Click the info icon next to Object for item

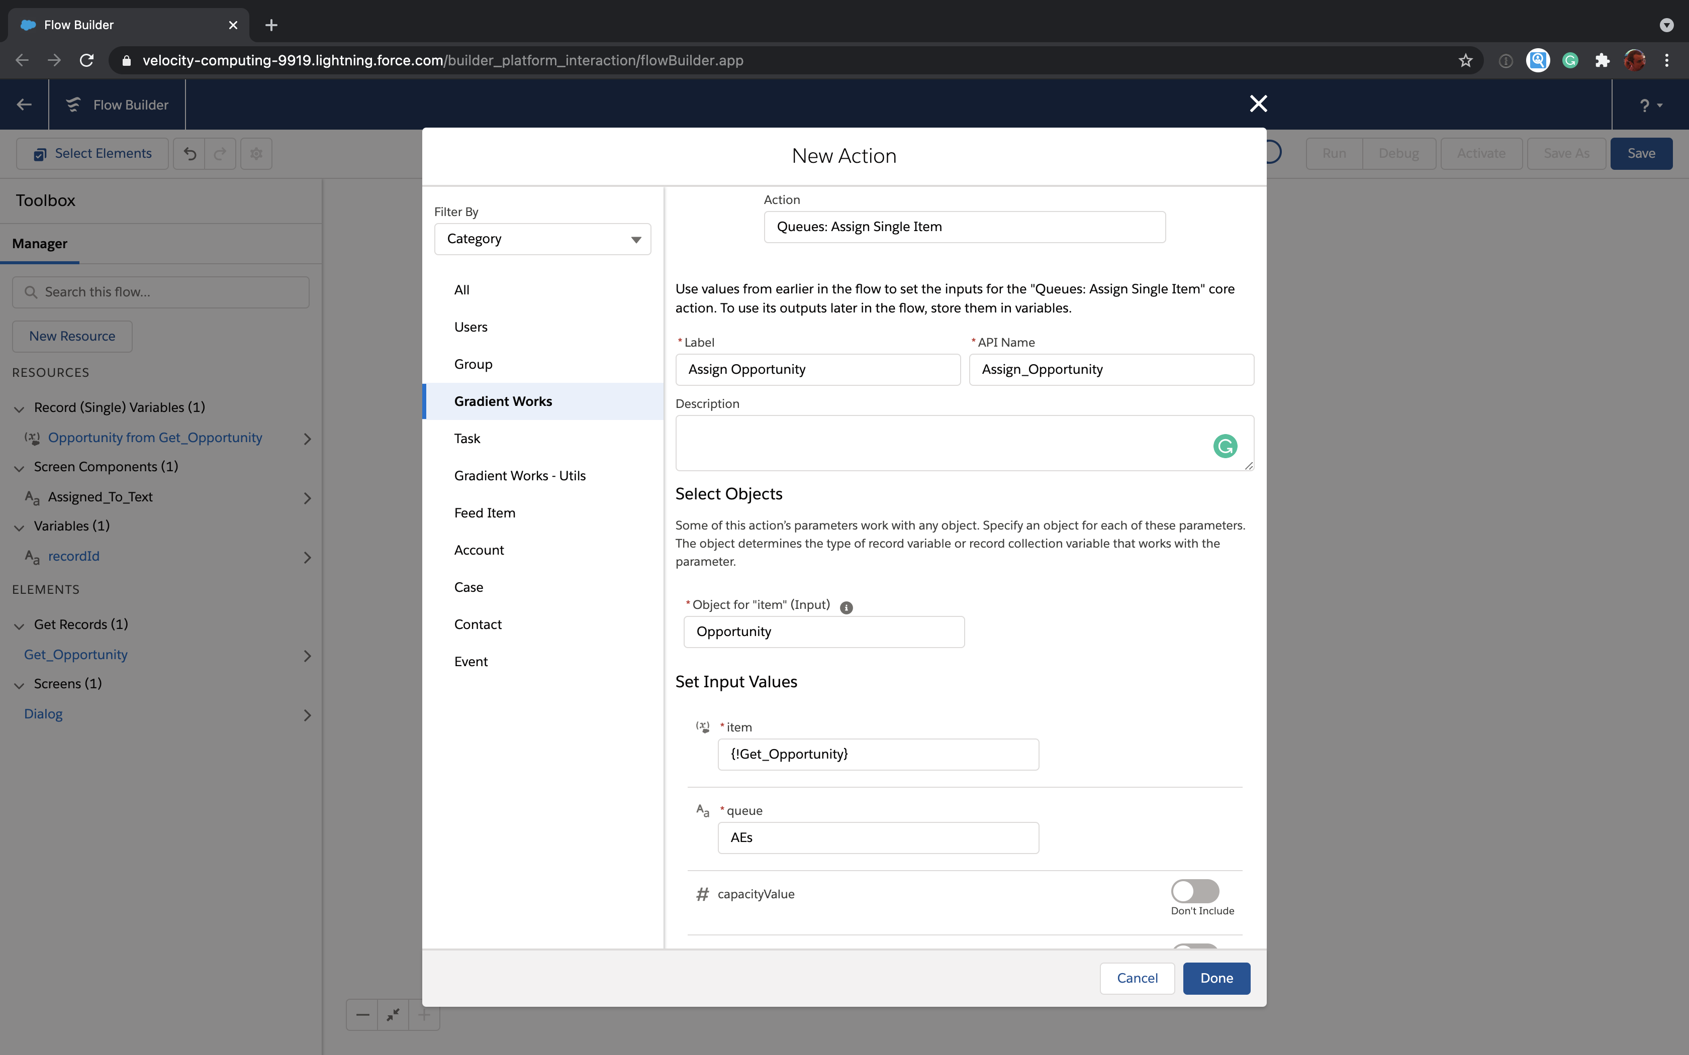[x=847, y=607]
